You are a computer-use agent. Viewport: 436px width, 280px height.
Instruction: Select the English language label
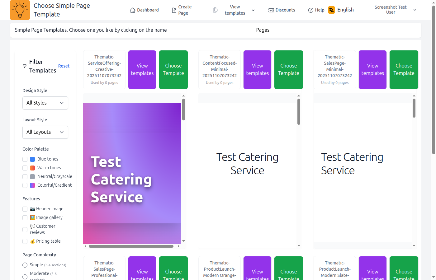pos(345,10)
